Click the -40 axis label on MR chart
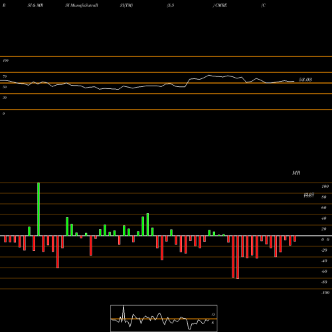This screenshot has height=332, width=332. [x=324, y=261]
